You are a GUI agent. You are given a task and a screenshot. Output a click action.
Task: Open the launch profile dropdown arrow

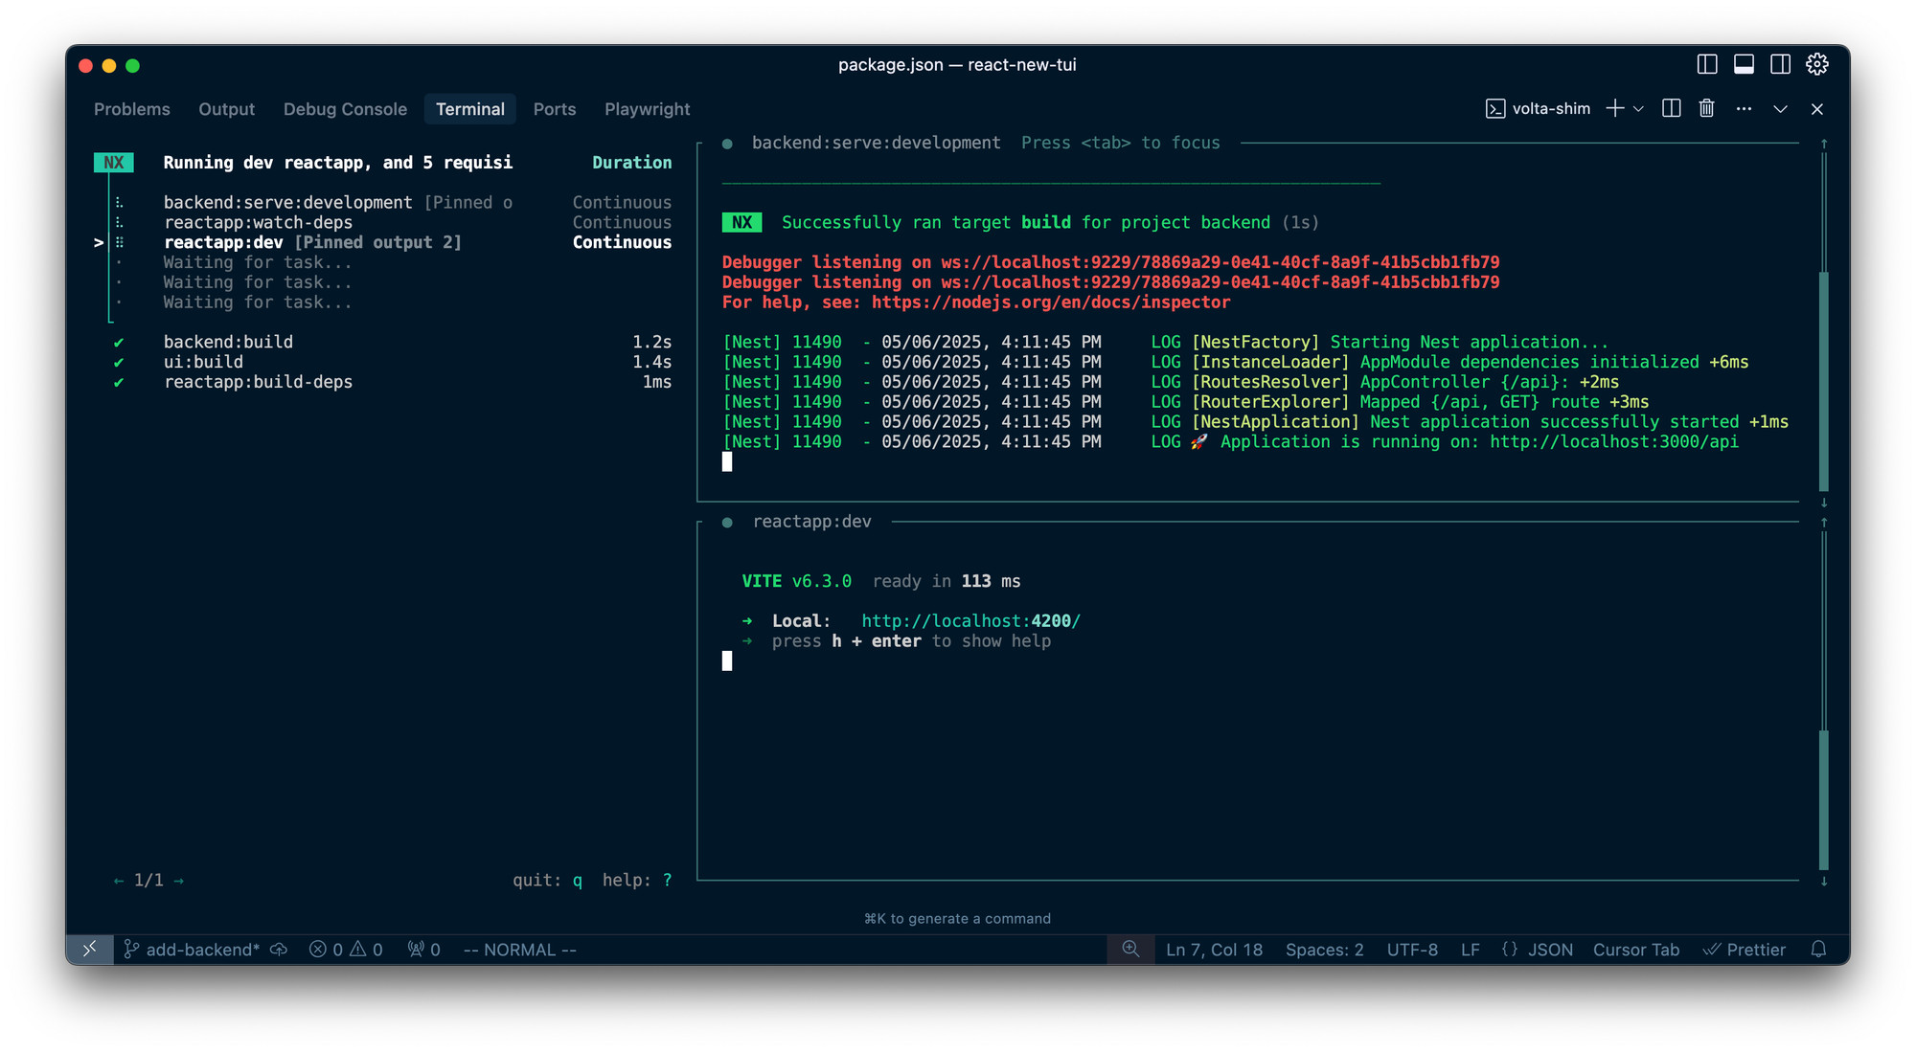point(1638,109)
